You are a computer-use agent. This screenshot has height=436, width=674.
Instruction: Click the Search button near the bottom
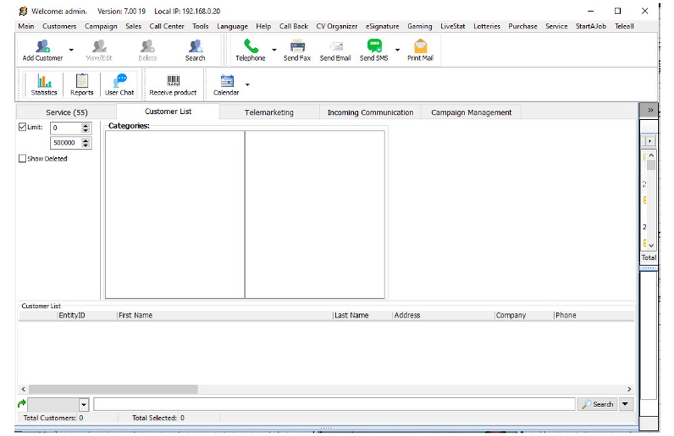point(596,404)
